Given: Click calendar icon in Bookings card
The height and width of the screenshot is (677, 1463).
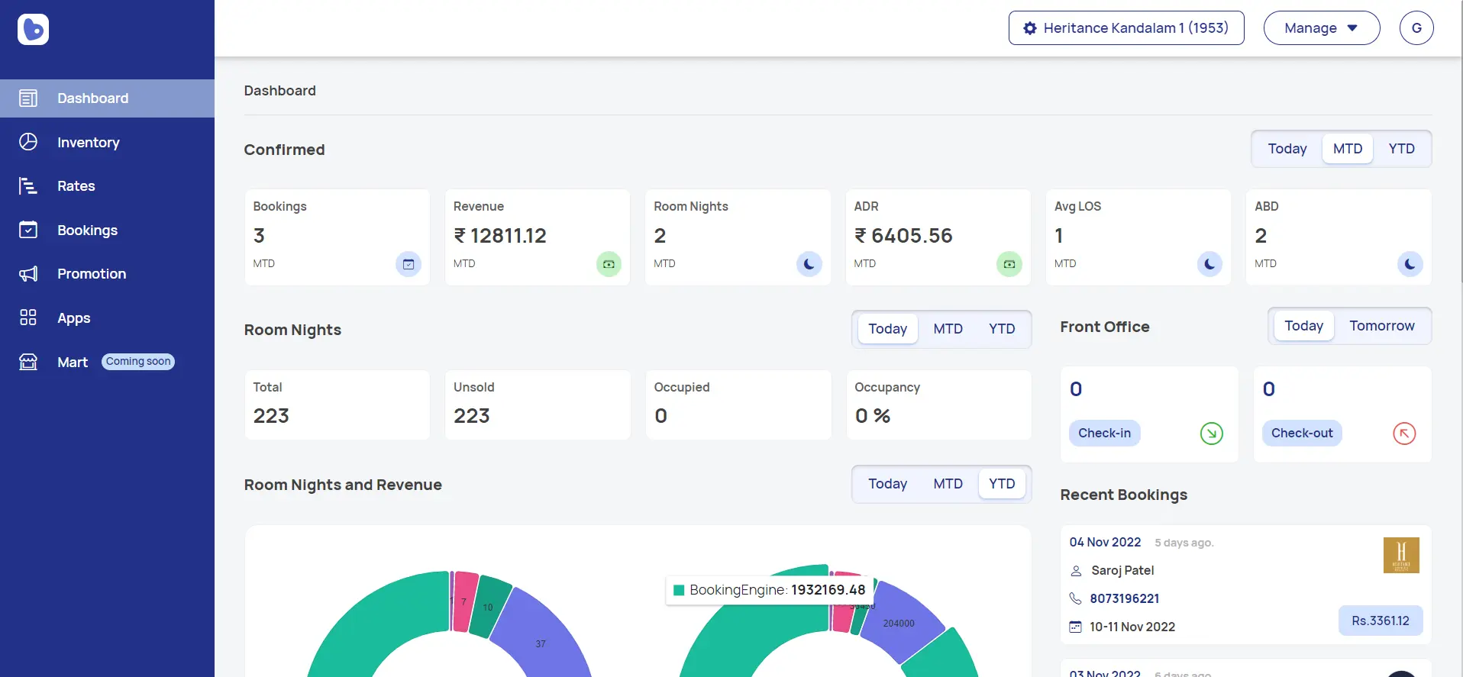Looking at the screenshot, I should coord(409,264).
